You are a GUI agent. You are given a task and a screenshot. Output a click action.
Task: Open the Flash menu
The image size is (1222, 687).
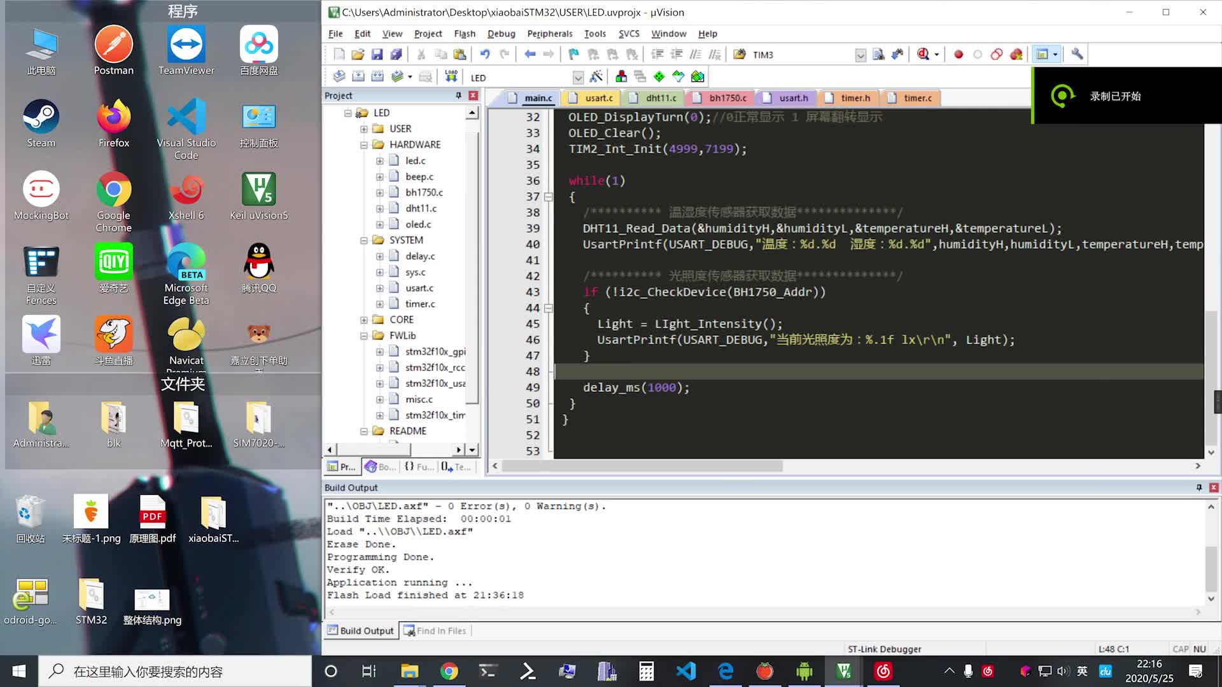click(465, 32)
